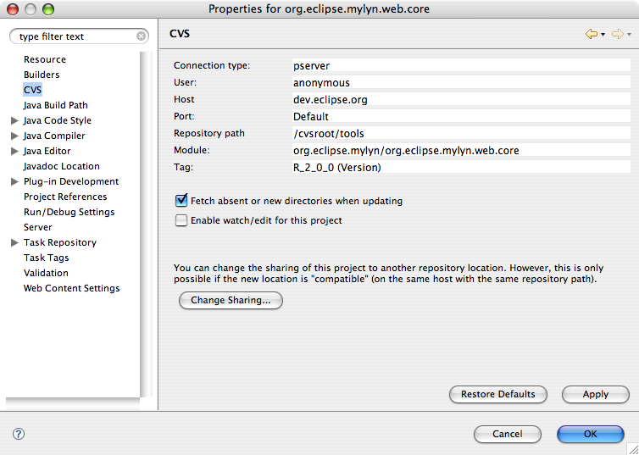639x455 pixels.
Task: Enable watch/edit for this project checkbox
Action: (x=181, y=220)
